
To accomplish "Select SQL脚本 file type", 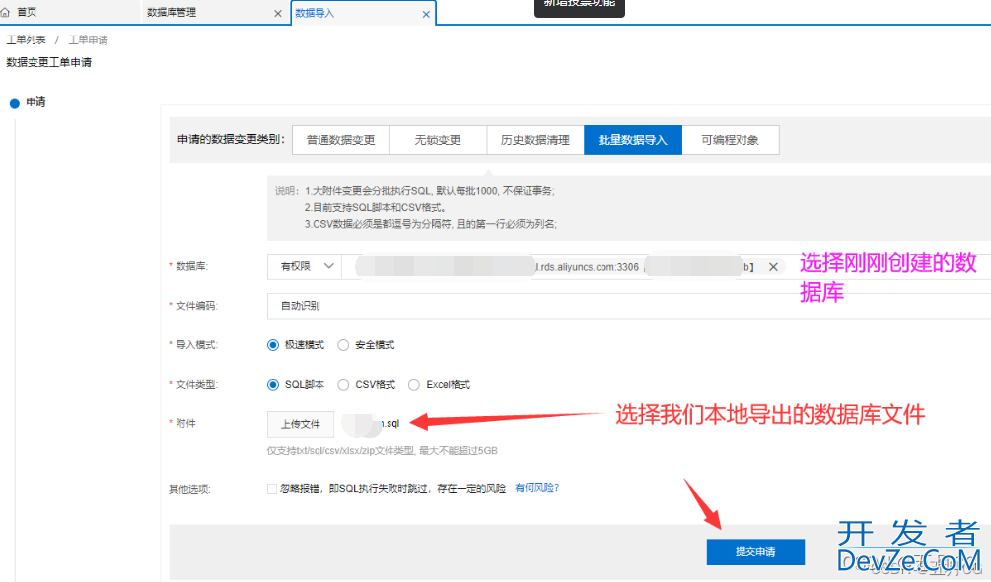I will click(x=273, y=384).
